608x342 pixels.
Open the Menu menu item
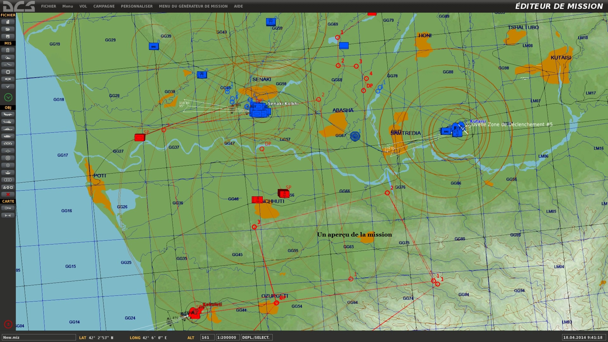click(x=67, y=6)
